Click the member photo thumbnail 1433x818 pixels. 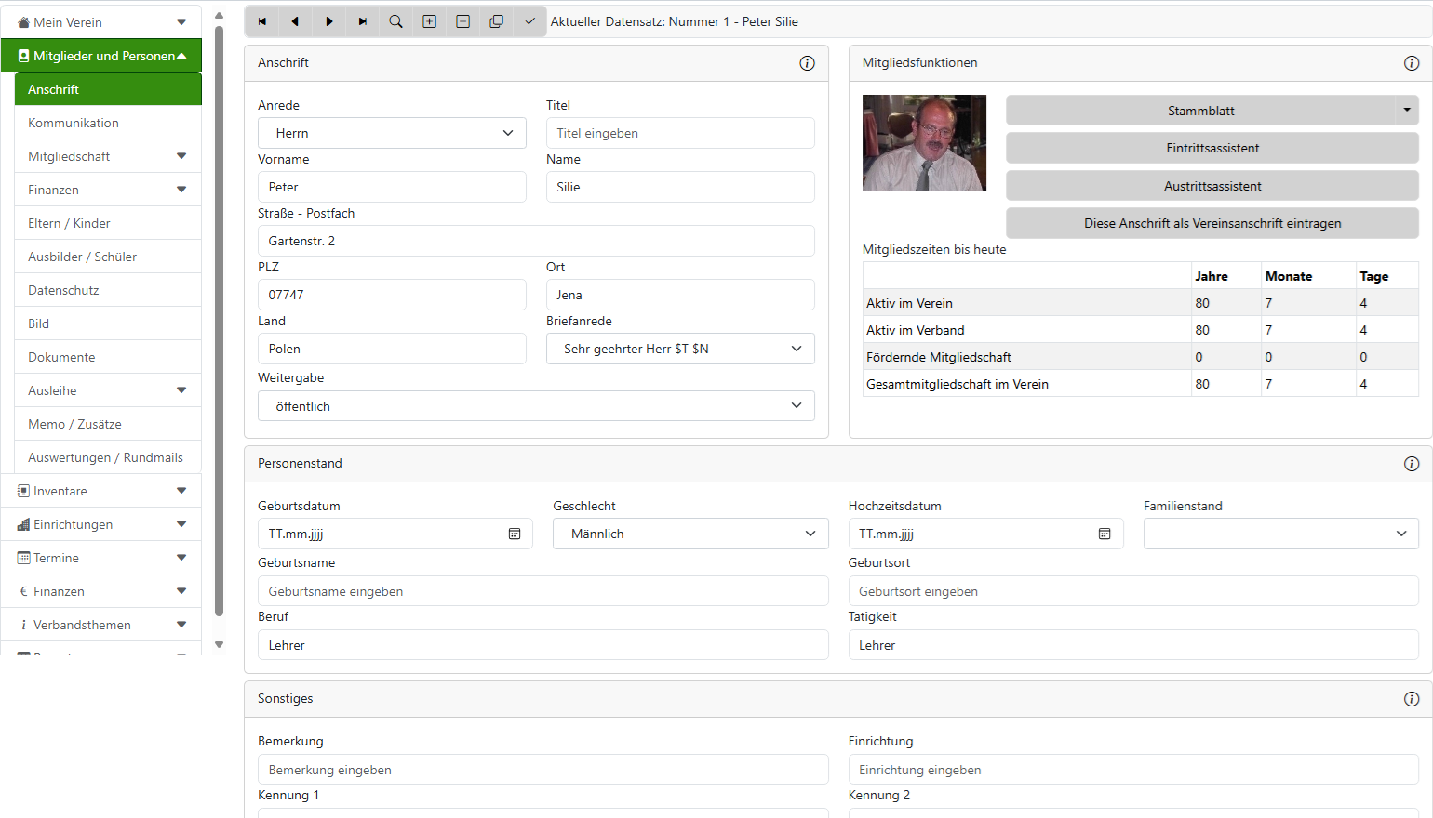point(924,143)
